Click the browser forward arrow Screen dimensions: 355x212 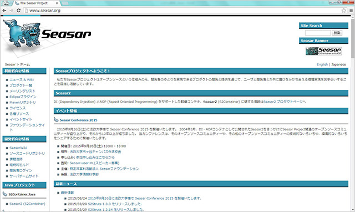pyautogui.click(x=11, y=11)
